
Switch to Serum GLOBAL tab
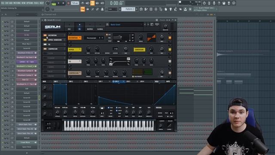[x=100, y=27]
